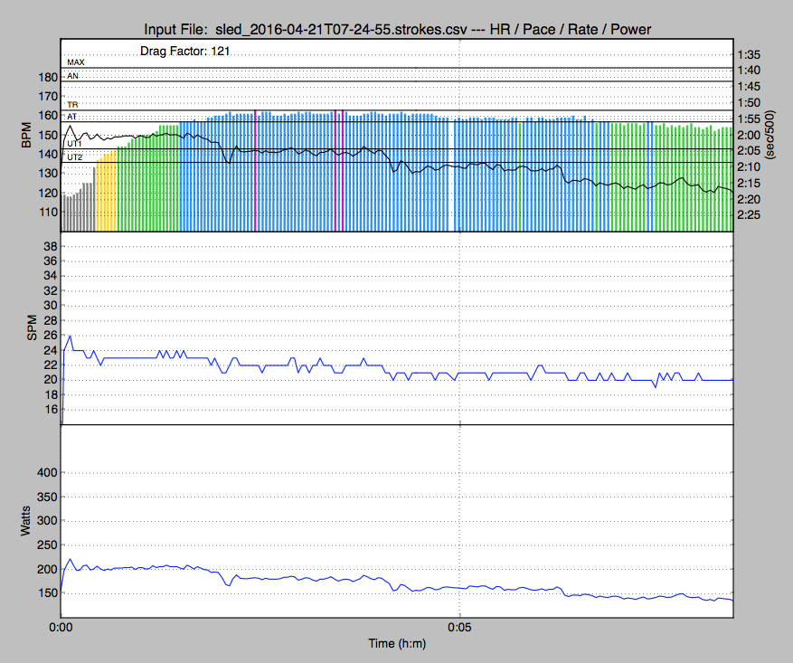Select the orange TR zone label
Image resolution: width=793 pixels, height=663 pixels.
point(72,105)
